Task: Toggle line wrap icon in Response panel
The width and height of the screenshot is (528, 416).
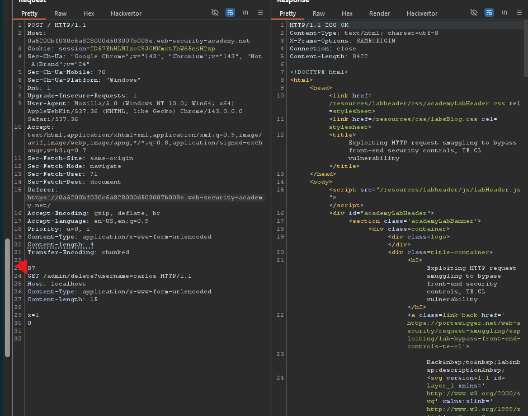Action: click(489, 12)
